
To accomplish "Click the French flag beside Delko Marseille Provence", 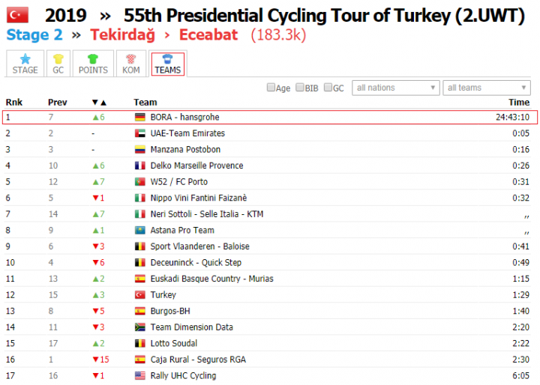I will coord(139,166).
